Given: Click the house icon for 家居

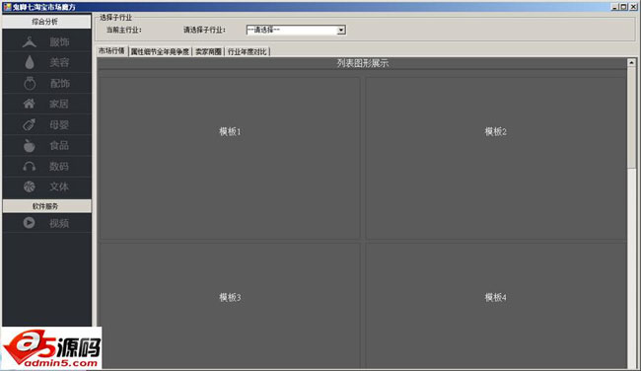Looking at the screenshot, I should tap(29, 104).
